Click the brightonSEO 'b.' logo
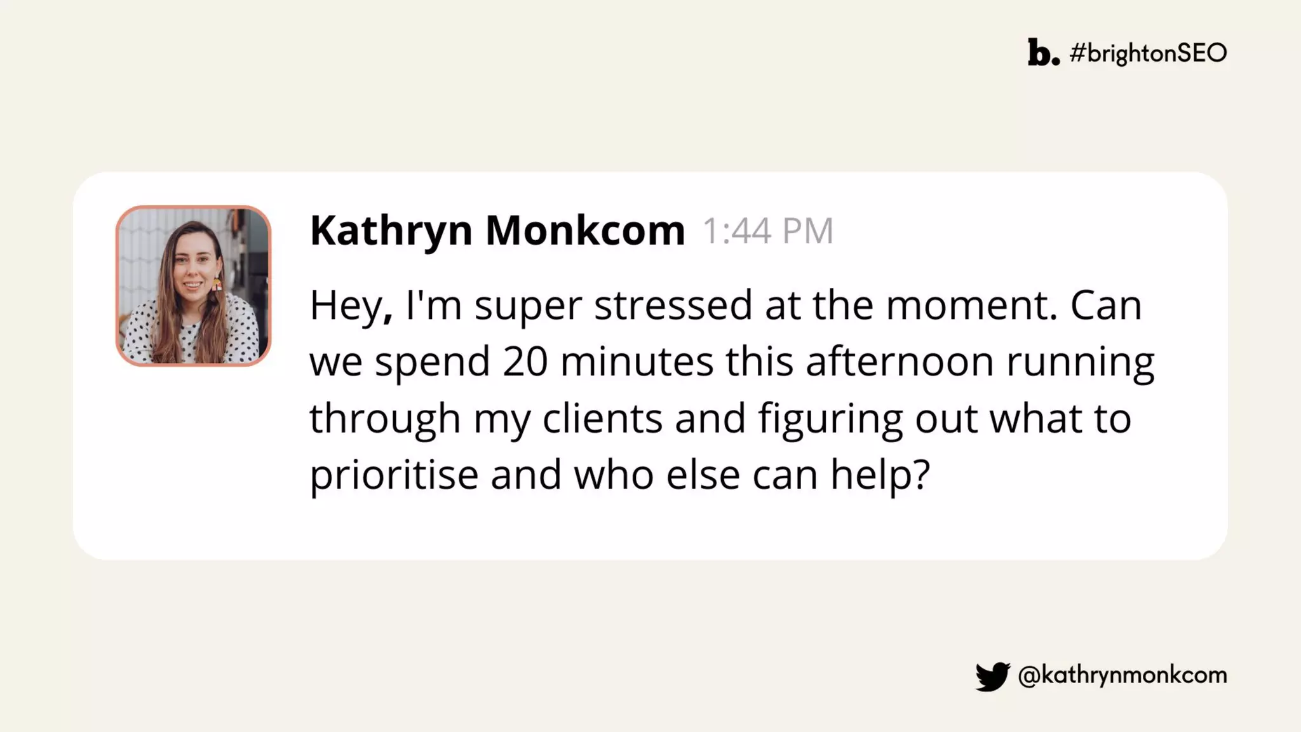1301x732 pixels. click(x=1043, y=52)
